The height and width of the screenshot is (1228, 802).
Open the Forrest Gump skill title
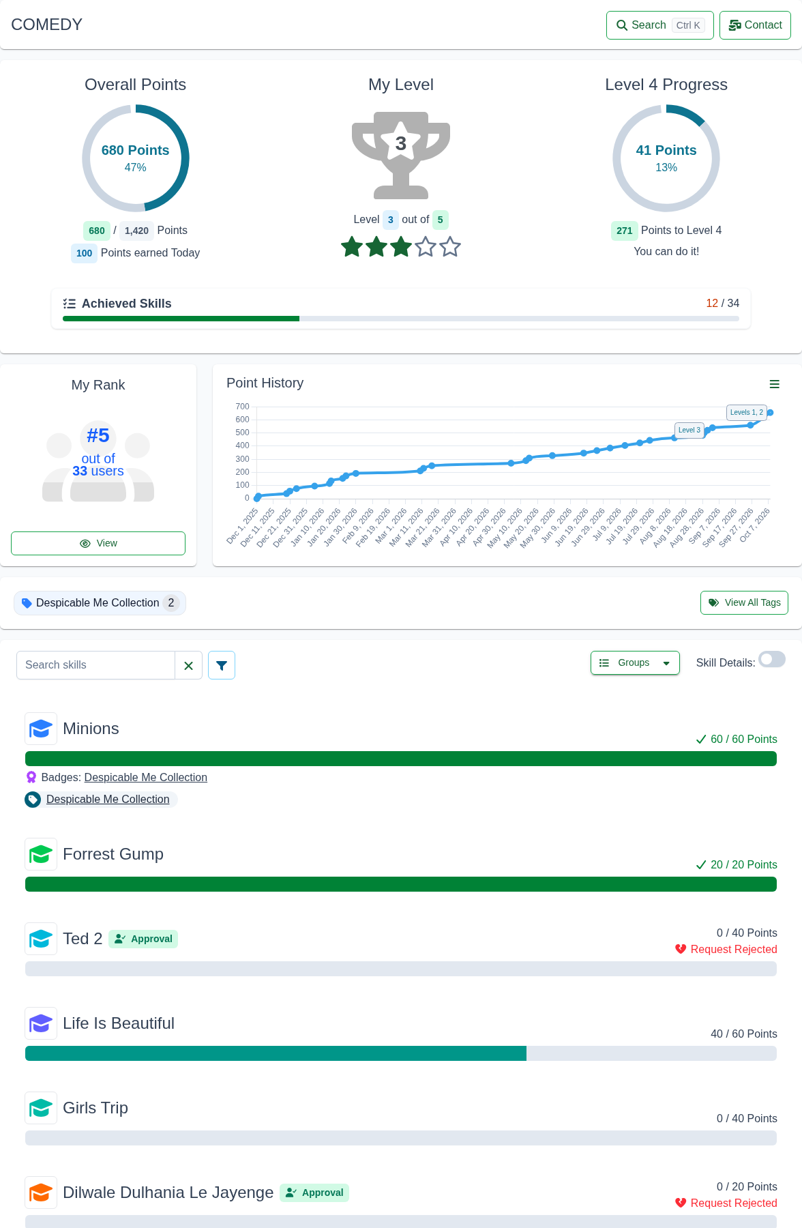pos(113,854)
